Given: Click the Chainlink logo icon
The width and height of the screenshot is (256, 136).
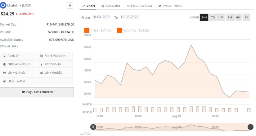Looking at the screenshot, I should (x=3, y=5).
